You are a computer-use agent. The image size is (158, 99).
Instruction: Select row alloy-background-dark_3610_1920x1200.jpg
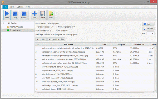click(x=95, y=67)
